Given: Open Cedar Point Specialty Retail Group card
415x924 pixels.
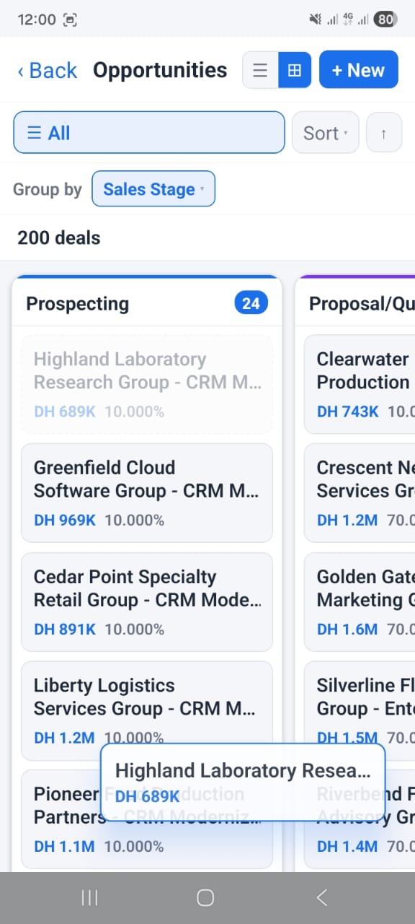Looking at the screenshot, I should [147, 602].
